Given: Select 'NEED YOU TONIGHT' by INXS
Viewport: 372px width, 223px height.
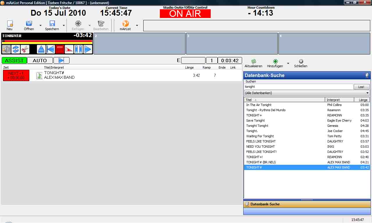Looking at the screenshot, I should coord(307,147).
